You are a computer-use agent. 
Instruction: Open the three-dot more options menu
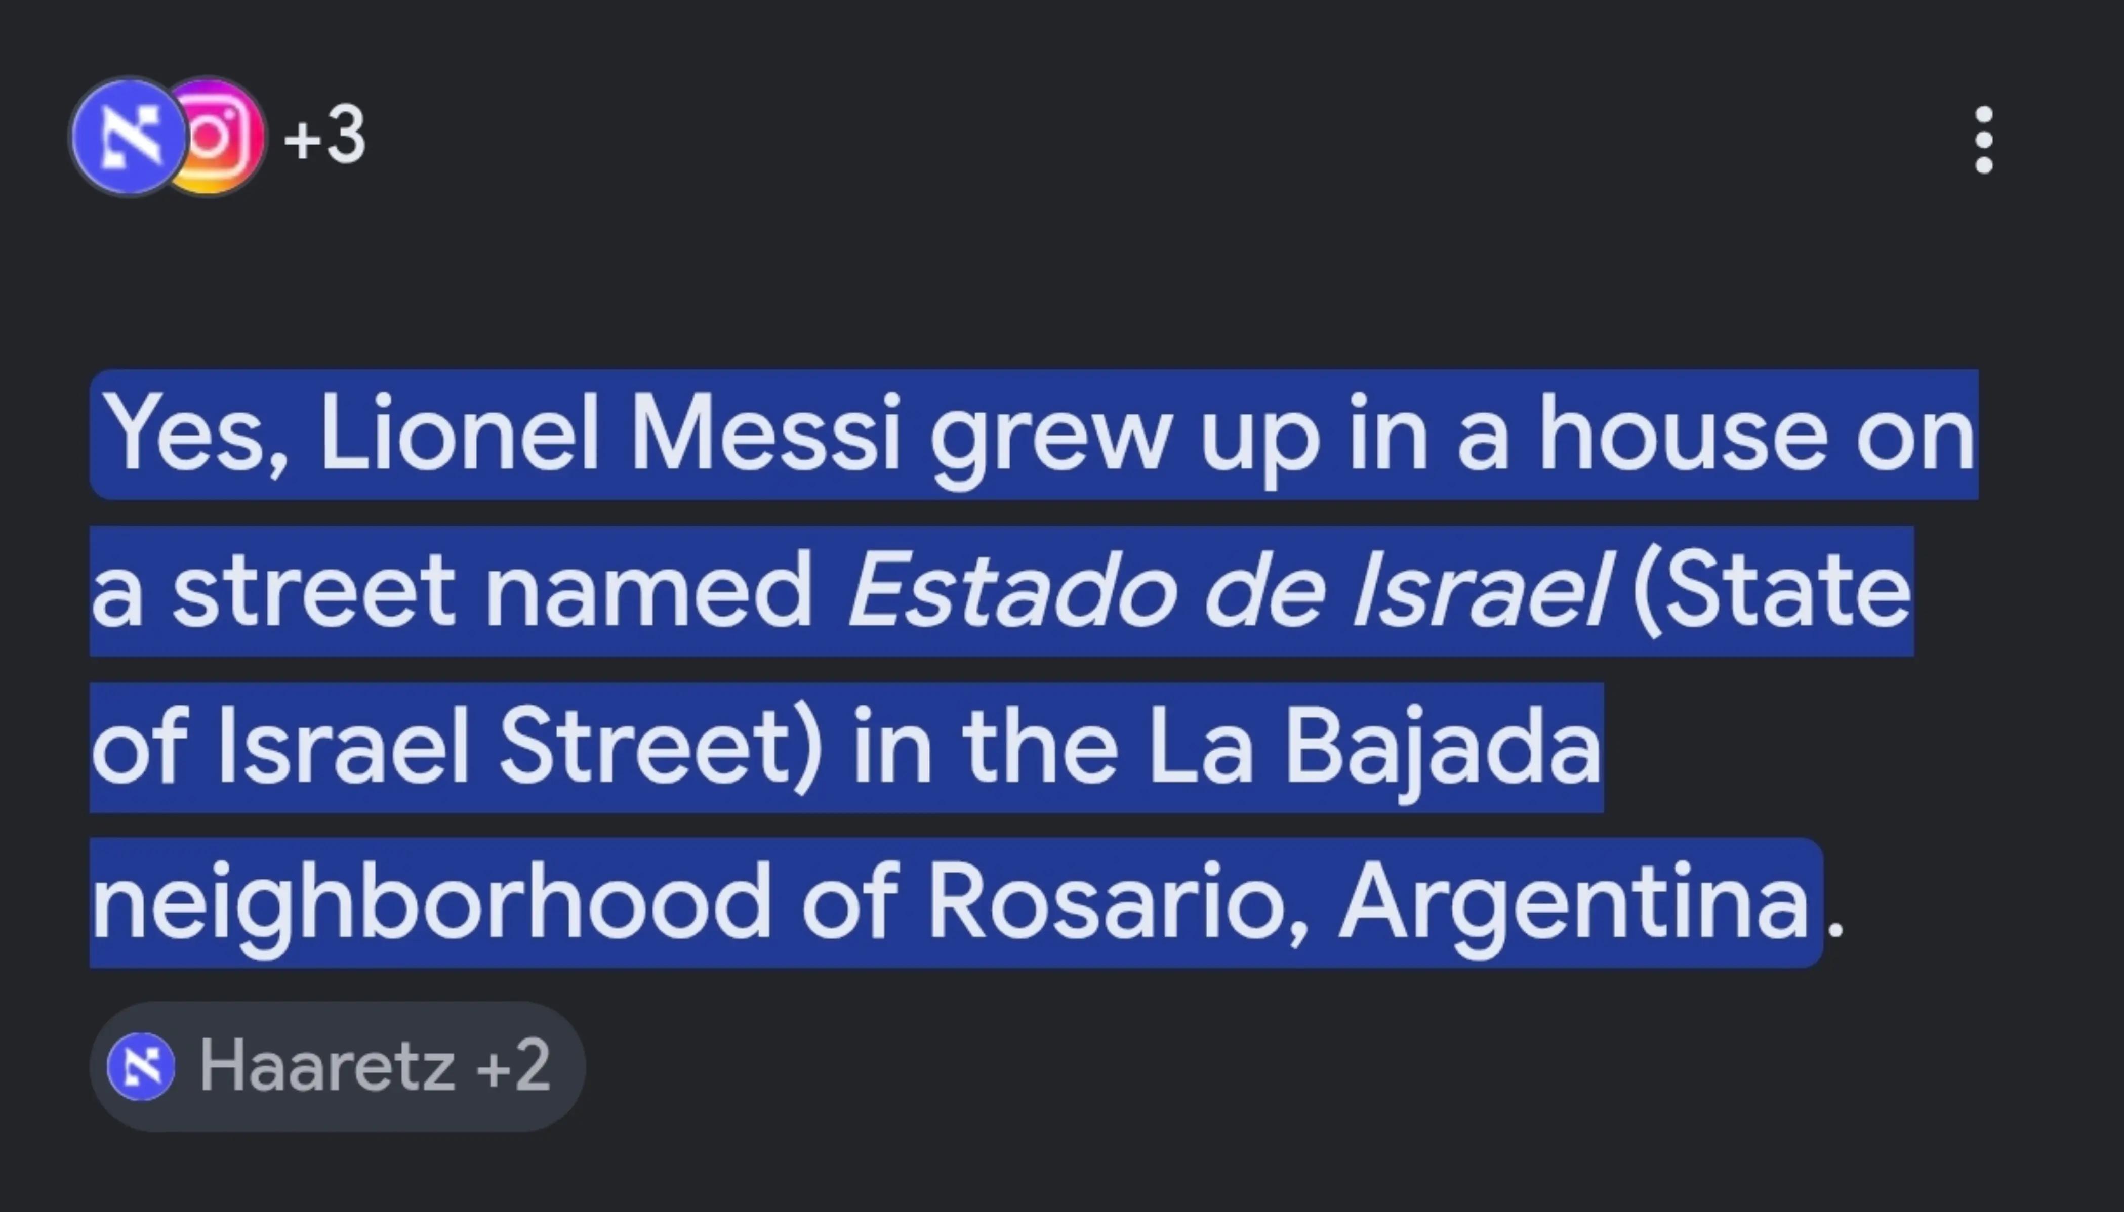tap(1984, 140)
